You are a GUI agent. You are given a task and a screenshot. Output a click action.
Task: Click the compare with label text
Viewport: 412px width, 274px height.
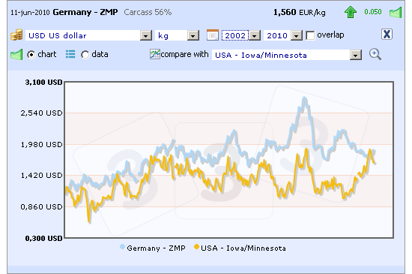pyautogui.click(x=184, y=54)
